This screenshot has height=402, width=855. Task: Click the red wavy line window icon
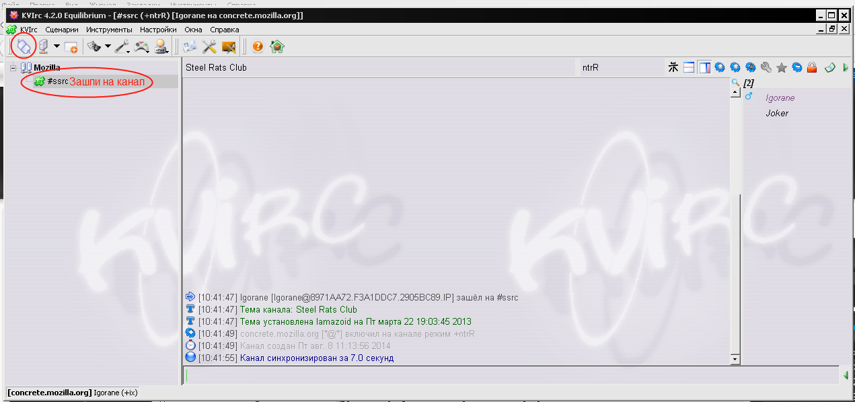click(689, 67)
